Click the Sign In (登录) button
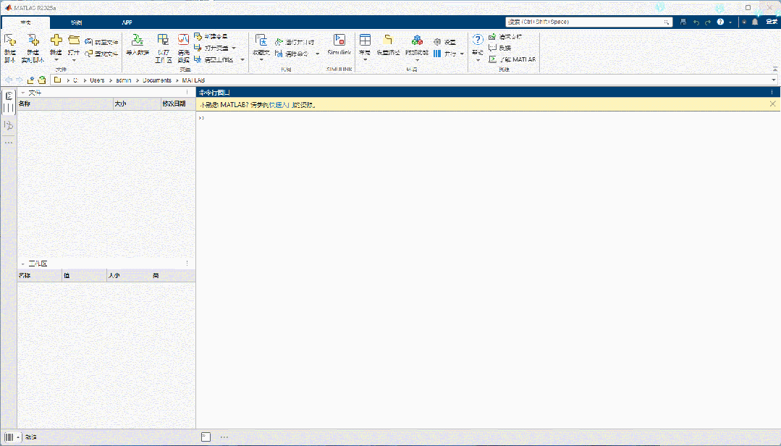This screenshot has width=781, height=446. (x=772, y=22)
